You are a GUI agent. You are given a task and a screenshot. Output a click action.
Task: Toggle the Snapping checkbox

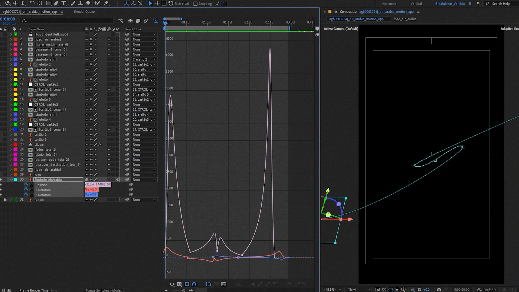pos(195,4)
